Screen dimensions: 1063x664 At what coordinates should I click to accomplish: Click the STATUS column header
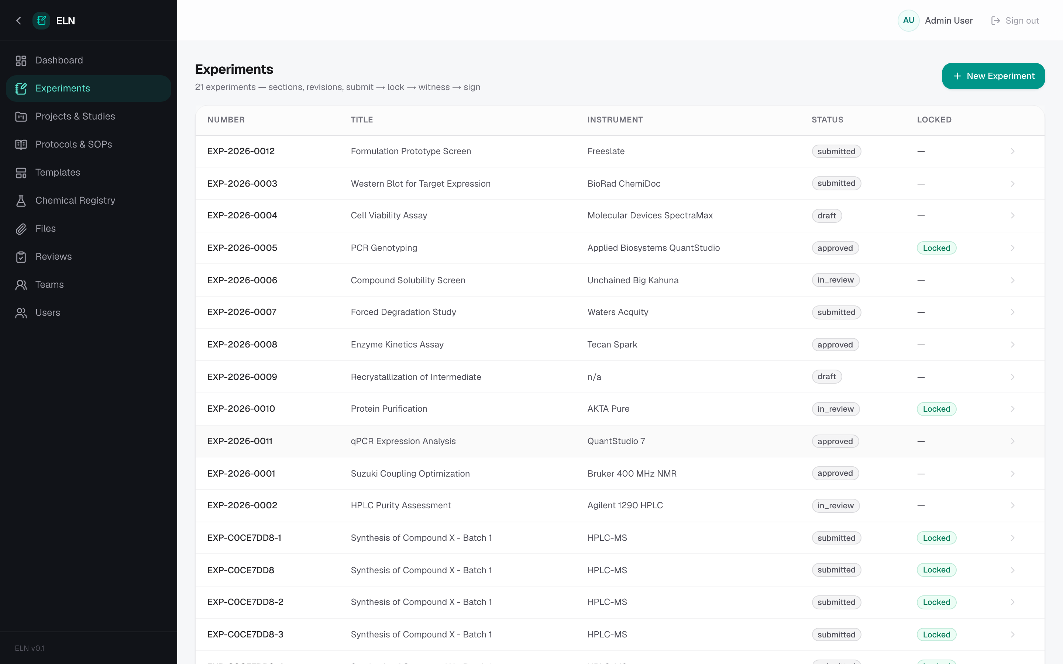tap(827, 120)
